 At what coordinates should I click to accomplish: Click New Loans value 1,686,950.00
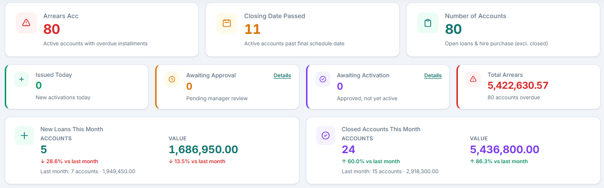(203, 149)
